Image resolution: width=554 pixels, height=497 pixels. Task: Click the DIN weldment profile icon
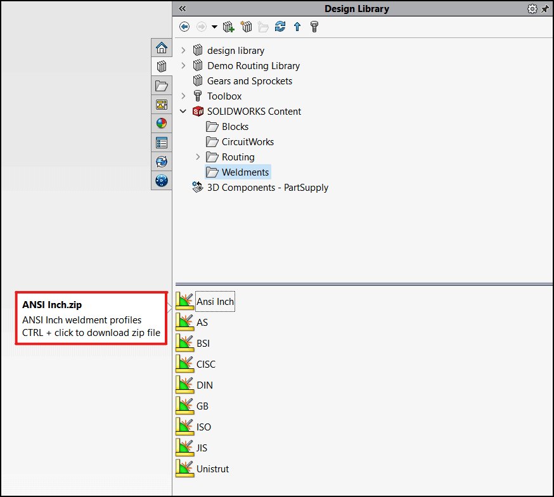[x=185, y=385]
